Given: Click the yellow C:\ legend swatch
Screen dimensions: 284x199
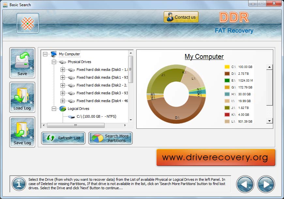Looking at the screenshot, I should point(227,67).
